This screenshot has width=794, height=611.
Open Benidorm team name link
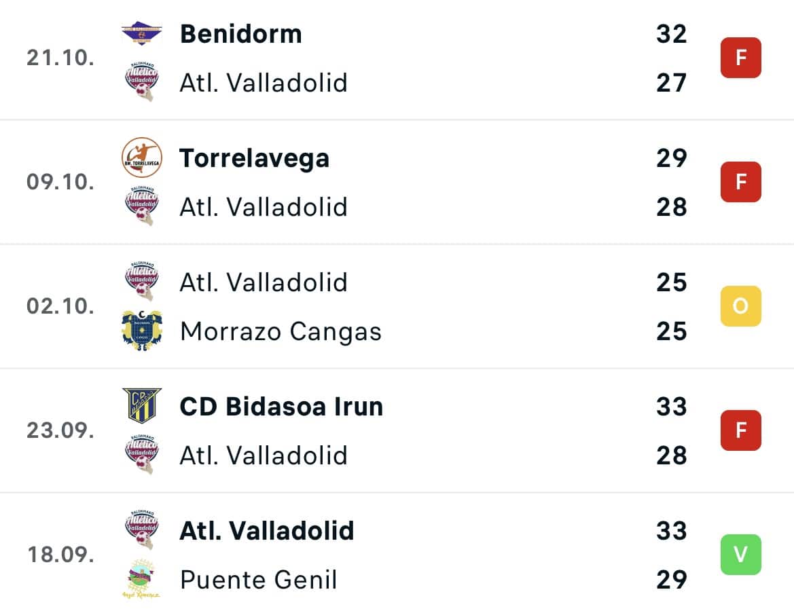(x=241, y=35)
